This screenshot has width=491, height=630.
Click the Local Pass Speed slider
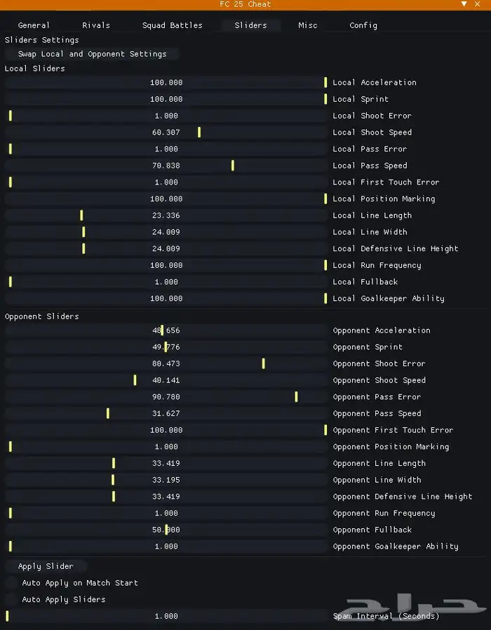pyautogui.click(x=166, y=166)
